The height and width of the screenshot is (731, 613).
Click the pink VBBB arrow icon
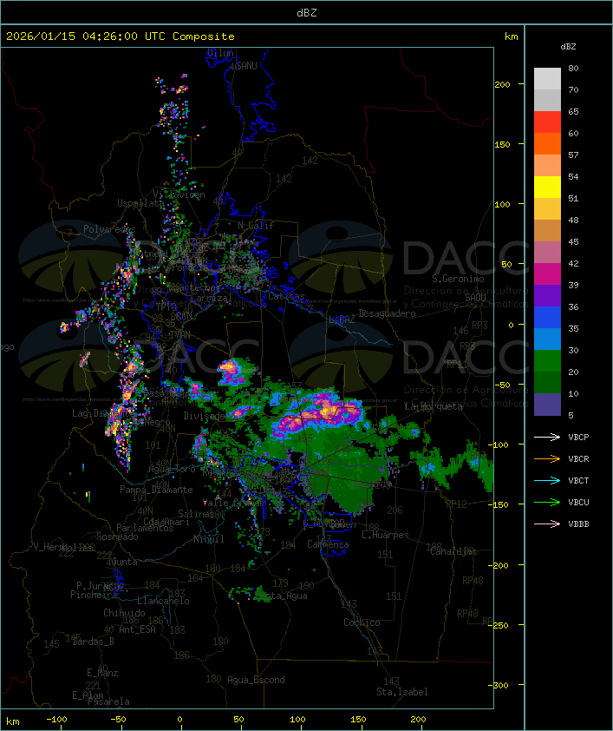point(547,524)
